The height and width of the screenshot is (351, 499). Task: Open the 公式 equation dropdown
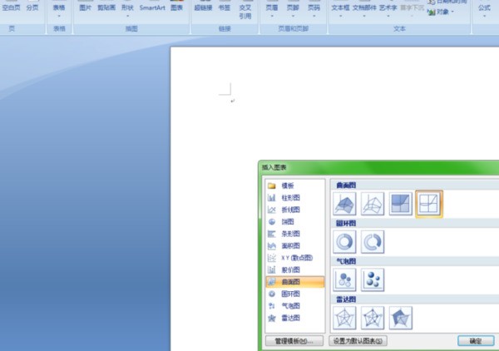coord(484,9)
